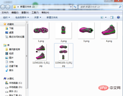
Task: Click the 11541101-3_03.jpg file name text
Action: pyautogui.click(x=64, y=64)
